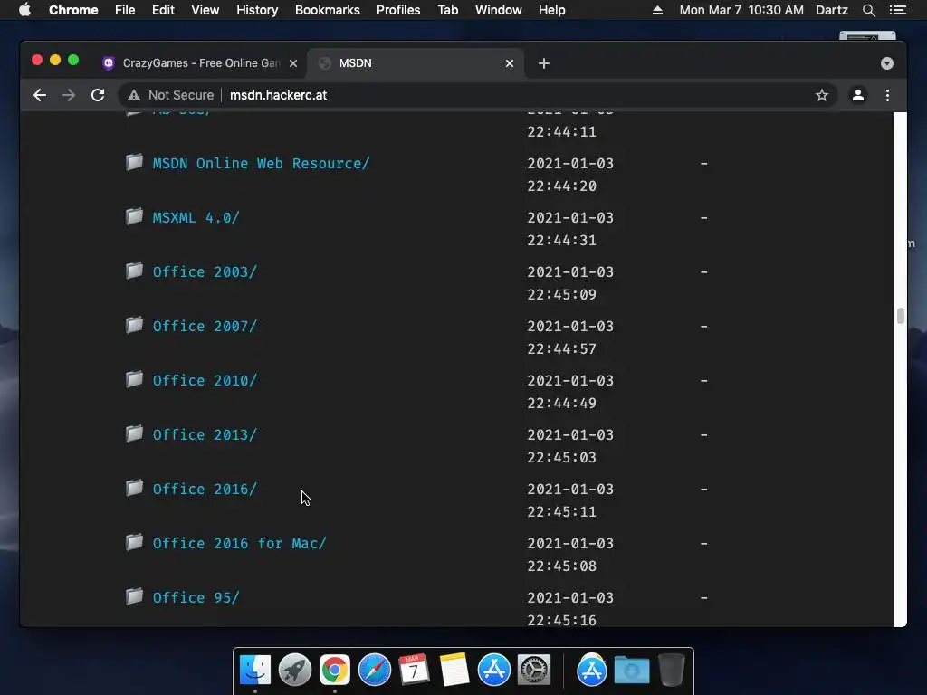The width and height of the screenshot is (927, 695).
Task: Click time 22:44:57 in Office 2007 row
Action: pos(561,349)
